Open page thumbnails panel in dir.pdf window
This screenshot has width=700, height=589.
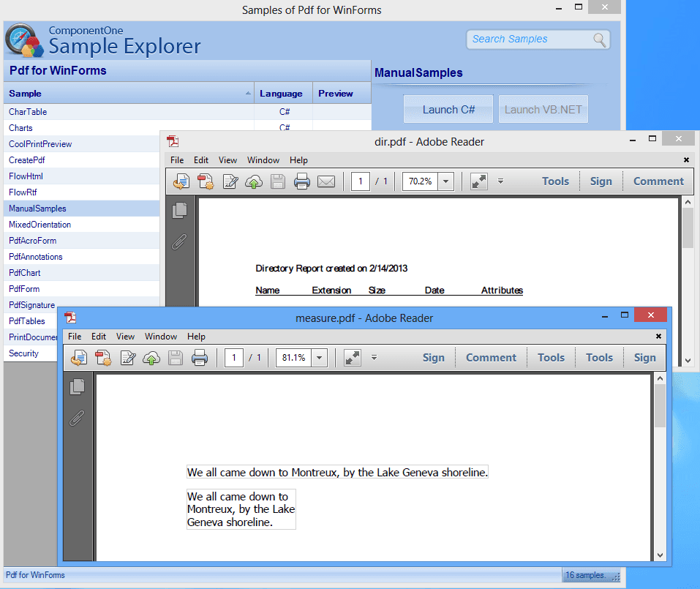point(179,210)
